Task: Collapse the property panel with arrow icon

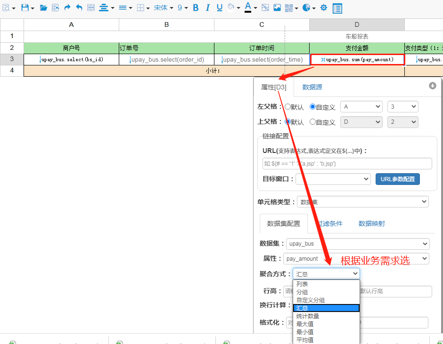Action: coord(433,86)
